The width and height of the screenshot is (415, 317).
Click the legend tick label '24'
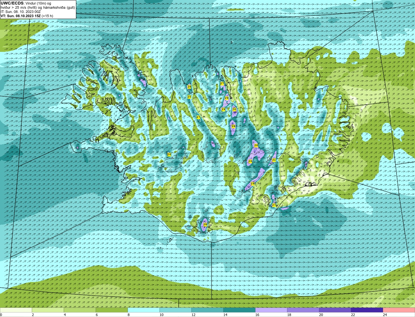pos(385,315)
